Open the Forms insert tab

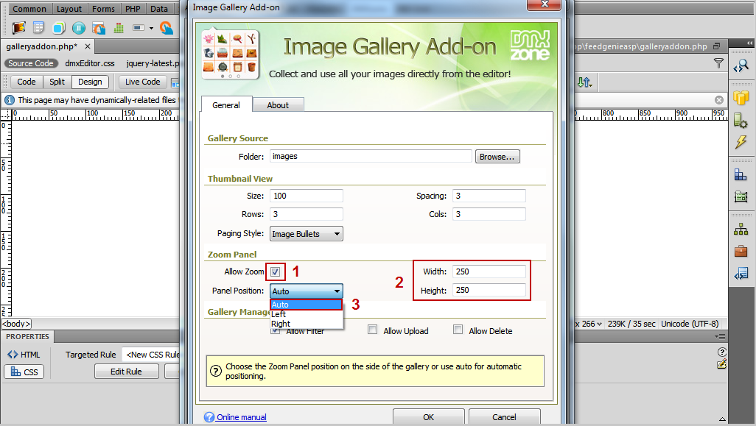(x=104, y=9)
